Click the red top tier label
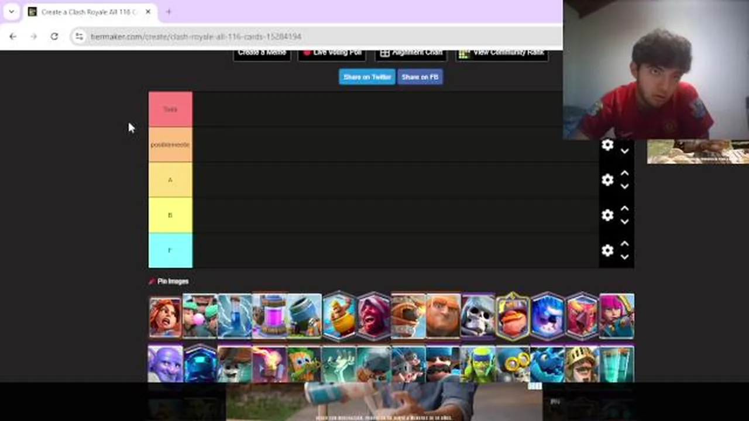This screenshot has height=421, width=749. click(x=170, y=109)
